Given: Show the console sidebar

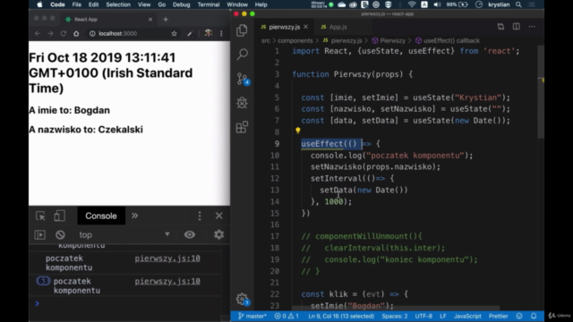Looking at the screenshot, I should point(39,234).
